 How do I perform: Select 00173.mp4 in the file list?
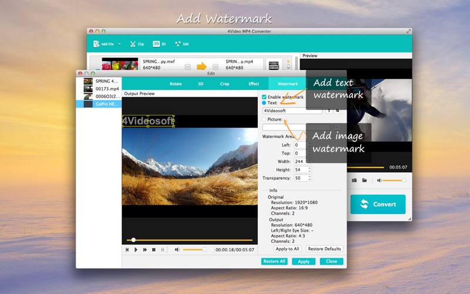click(99, 89)
